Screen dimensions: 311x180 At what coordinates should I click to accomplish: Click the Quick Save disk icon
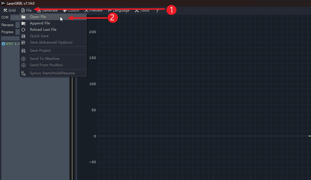(24, 36)
